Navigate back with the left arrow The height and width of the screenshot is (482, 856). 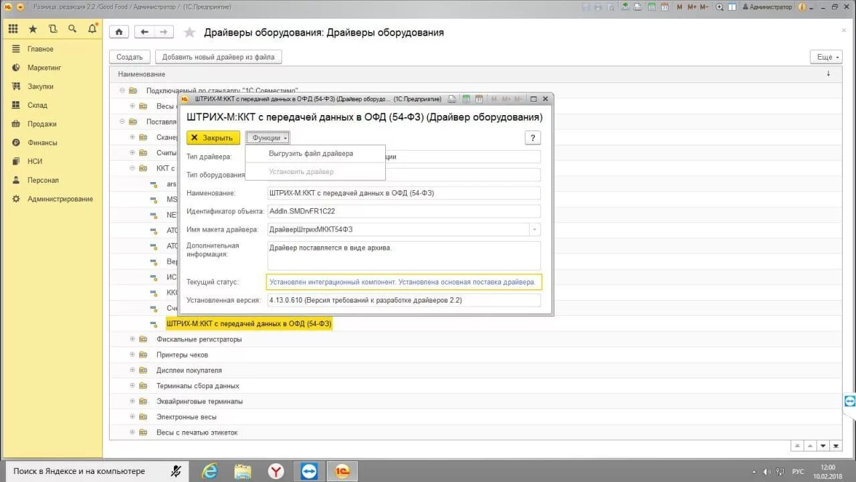coord(144,32)
